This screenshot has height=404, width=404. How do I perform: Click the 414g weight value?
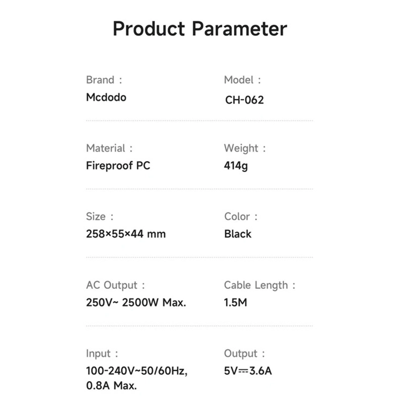coord(236,166)
